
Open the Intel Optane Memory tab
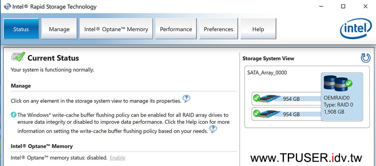pos(116,29)
